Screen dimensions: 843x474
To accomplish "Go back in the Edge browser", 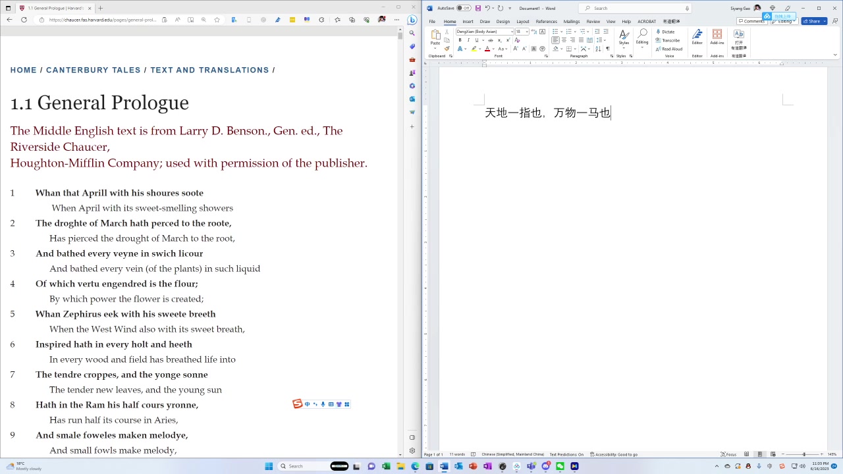I will pyautogui.click(x=9, y=20).
